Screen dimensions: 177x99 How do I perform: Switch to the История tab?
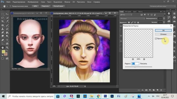[128, 12]
